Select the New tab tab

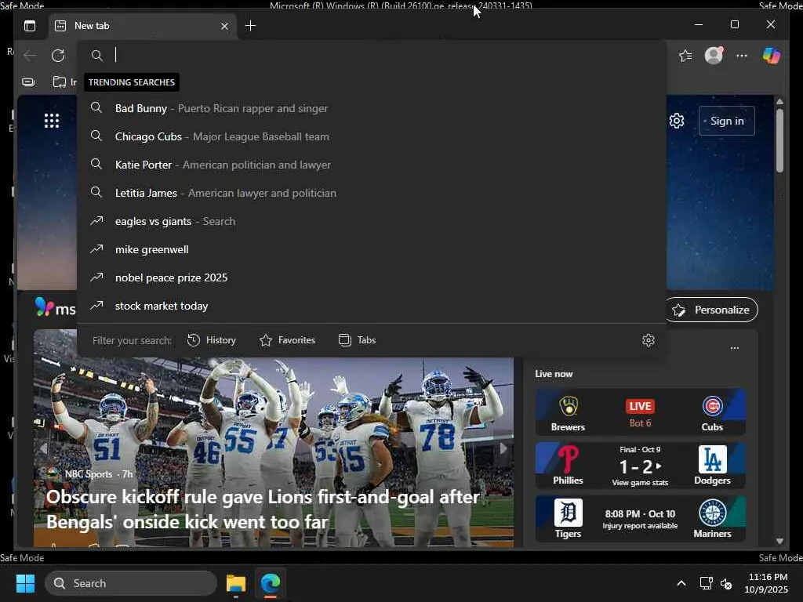[143, 26]
